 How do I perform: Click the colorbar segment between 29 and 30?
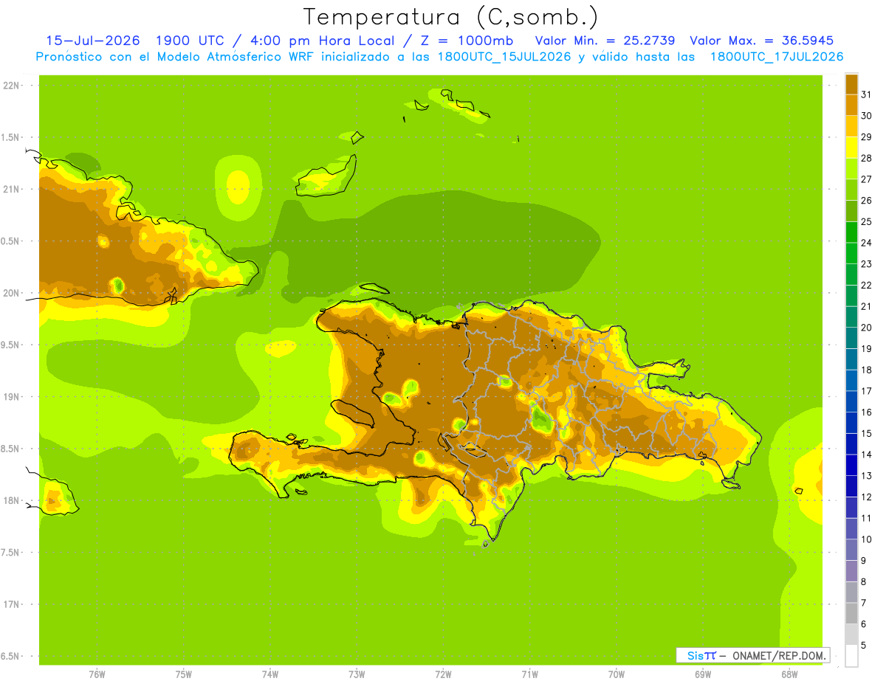tap(851, 126)
